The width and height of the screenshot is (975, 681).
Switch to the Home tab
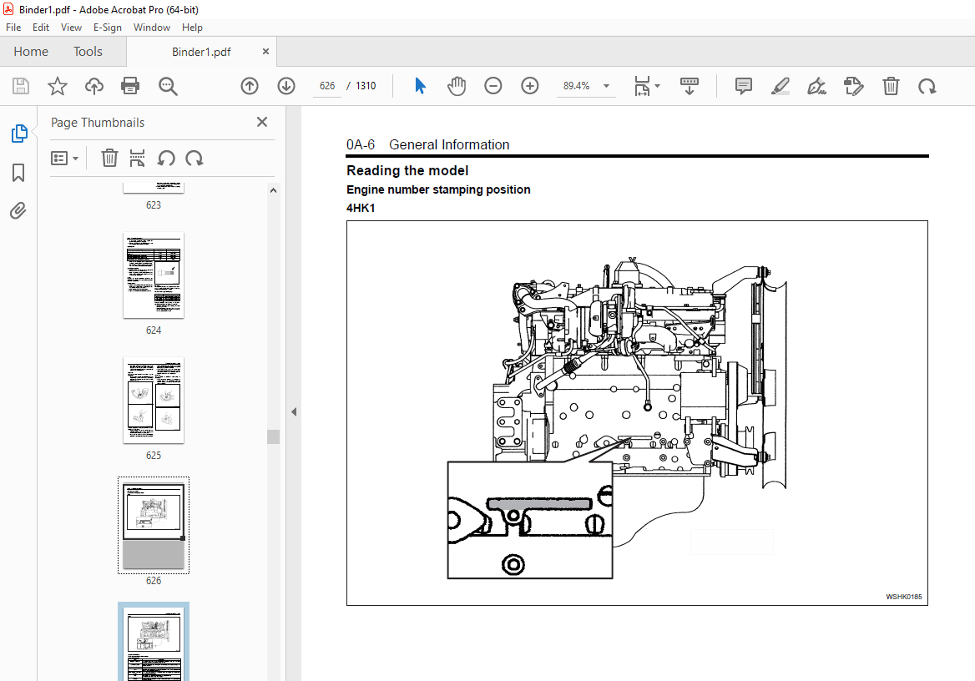pos(30,52)
